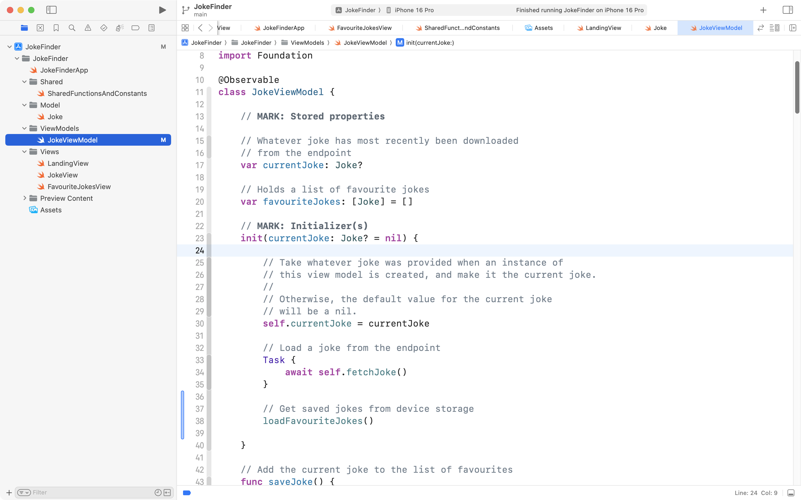The width and height of the screenshot is (801, 500).
Task: Toggle the inspector panel on right
Action: pos(787,10)
